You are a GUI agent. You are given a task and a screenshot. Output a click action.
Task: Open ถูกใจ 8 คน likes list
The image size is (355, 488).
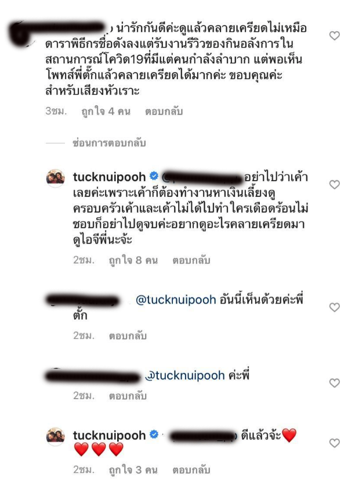tap(133, 260)
